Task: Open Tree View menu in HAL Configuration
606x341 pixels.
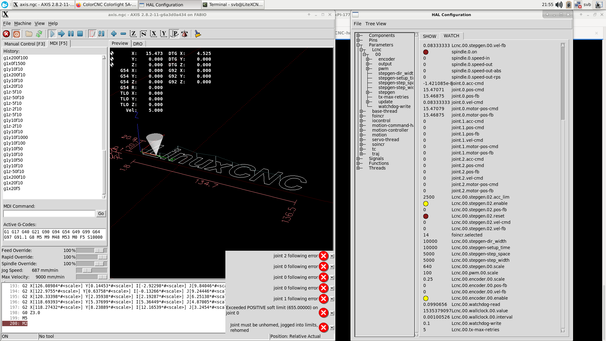Action: point(376,24)
